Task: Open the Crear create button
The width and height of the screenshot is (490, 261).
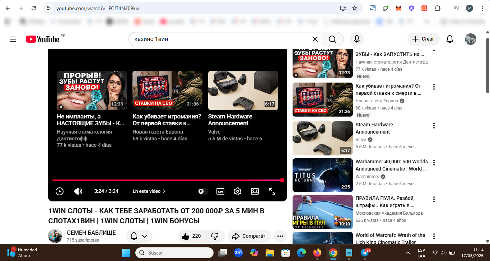Action: [x=423, y=39]
